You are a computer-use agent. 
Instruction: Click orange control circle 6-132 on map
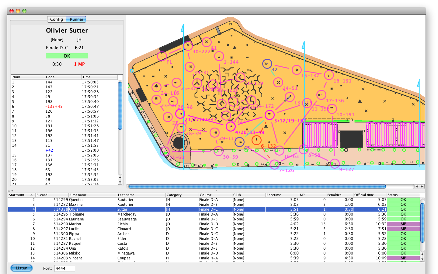click(256, 140)
